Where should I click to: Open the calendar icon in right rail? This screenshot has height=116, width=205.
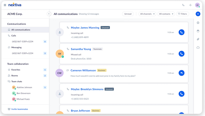pyautogui.click(x=198, y=31)
